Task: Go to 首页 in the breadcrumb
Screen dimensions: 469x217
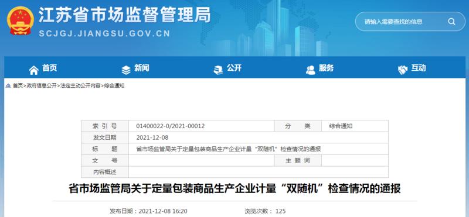Action: [18, 86]
